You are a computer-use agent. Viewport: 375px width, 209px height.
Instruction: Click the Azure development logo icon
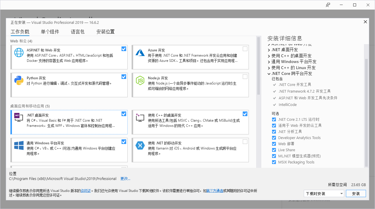pyautogui.click(x=140, y=53)
